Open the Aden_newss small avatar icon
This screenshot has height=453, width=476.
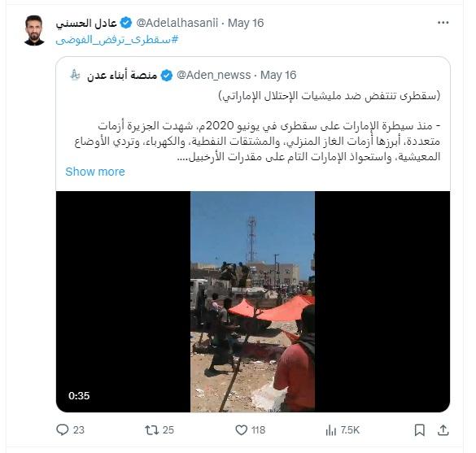point(75,75)
